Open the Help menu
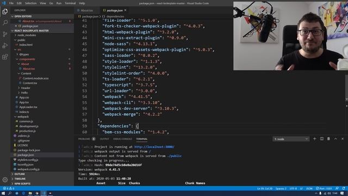This screenshot has width=348, height=196. [82, 3]
